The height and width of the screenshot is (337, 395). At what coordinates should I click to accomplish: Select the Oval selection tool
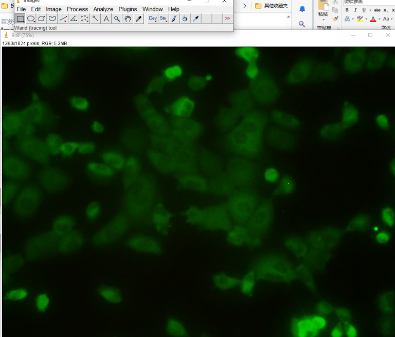(x=31, y=19)
